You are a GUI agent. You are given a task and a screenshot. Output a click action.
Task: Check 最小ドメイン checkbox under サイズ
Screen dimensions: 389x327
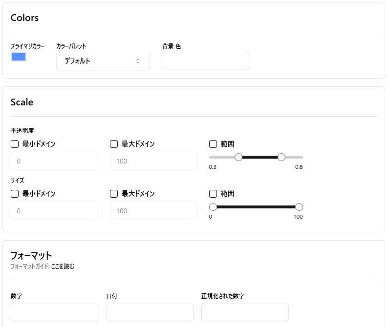click(15, 194)
